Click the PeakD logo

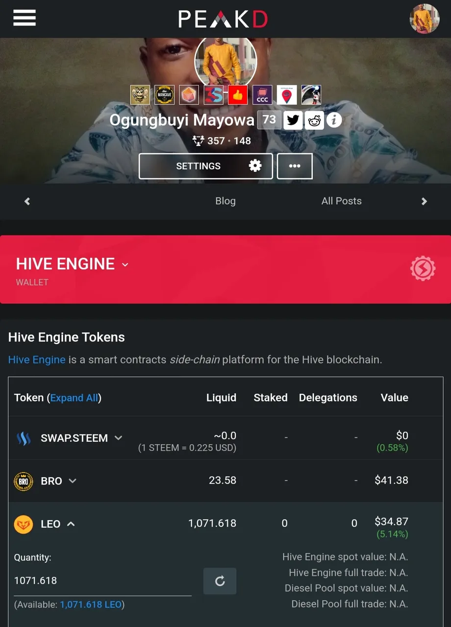223,19
